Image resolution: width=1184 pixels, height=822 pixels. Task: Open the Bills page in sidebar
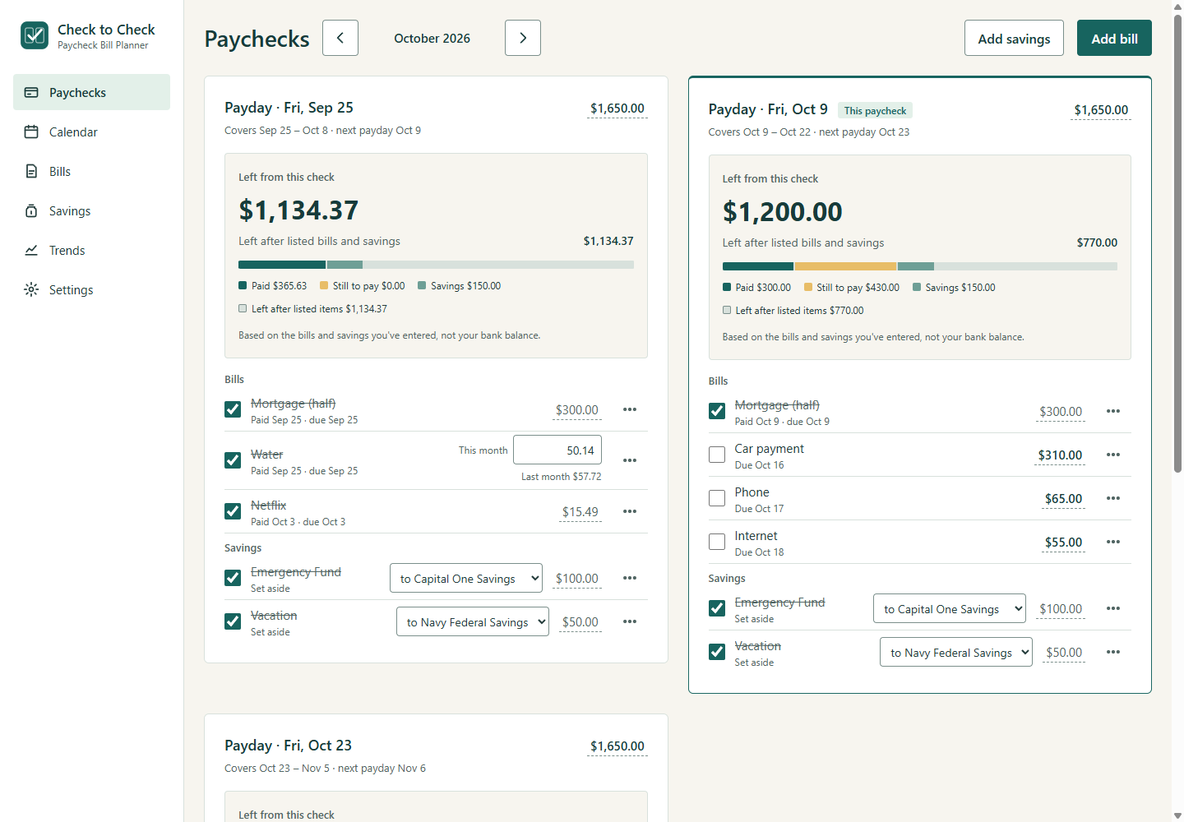pos(91,171)
